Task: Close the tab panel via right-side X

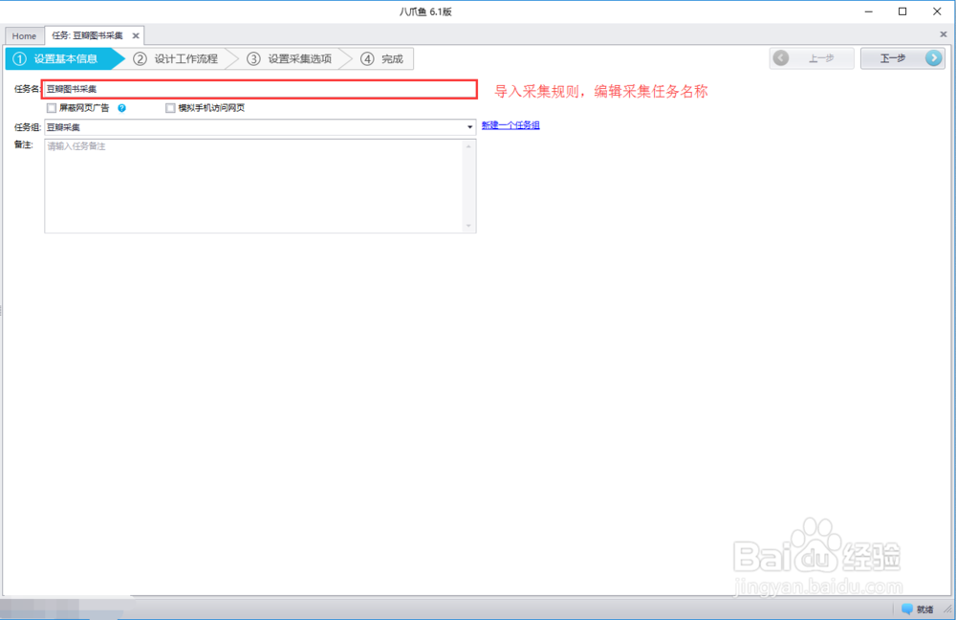Action: coord(944,34)
